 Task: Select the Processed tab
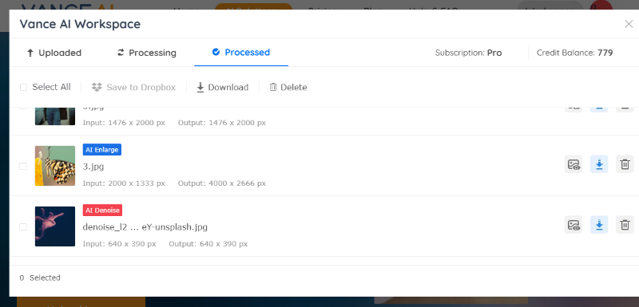point(241,53)
